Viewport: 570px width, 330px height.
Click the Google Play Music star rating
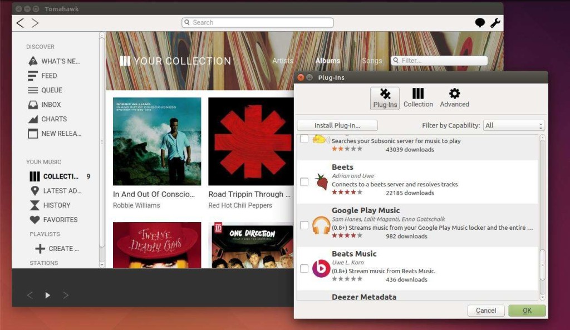[x=347, y=235]
